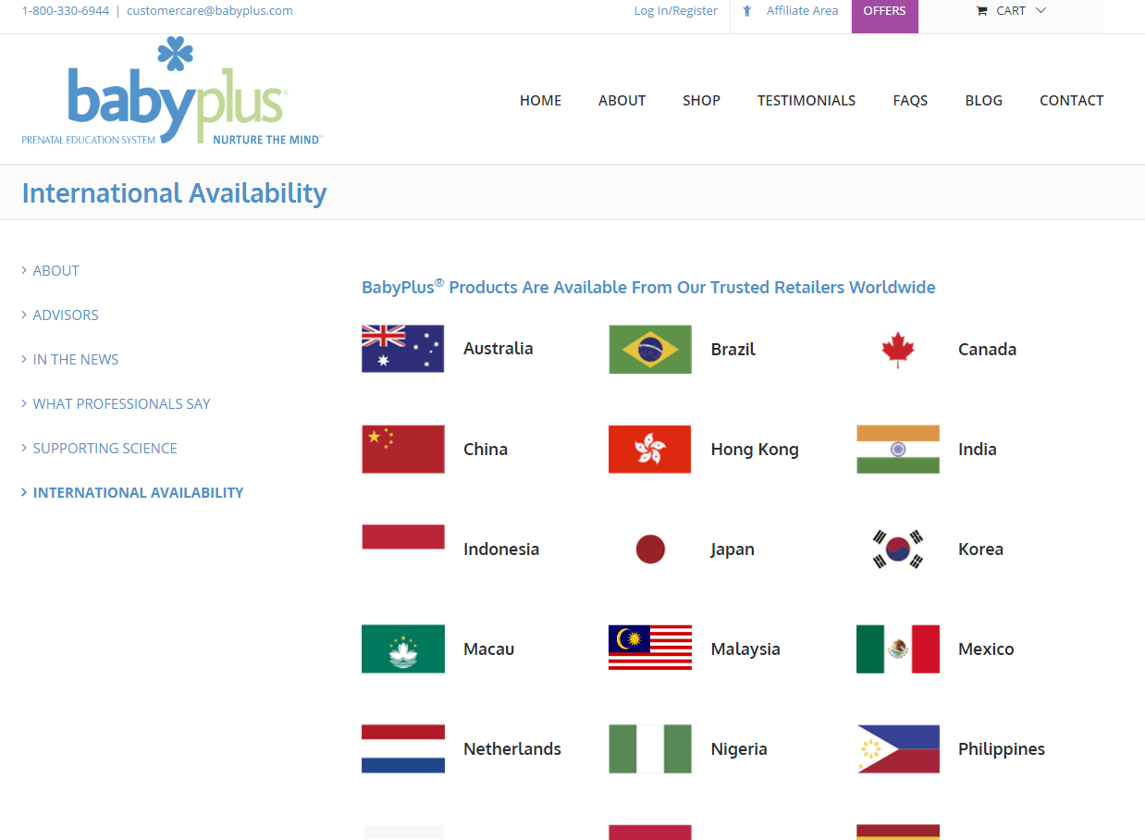Click the shopping cart icon

[x=982, y=11]
